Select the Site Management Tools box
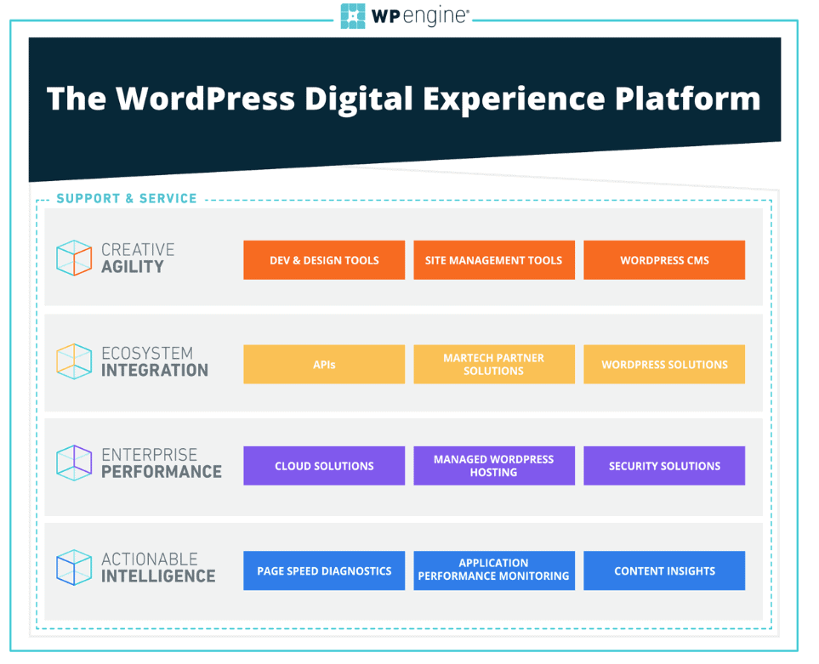 (494, 260)
